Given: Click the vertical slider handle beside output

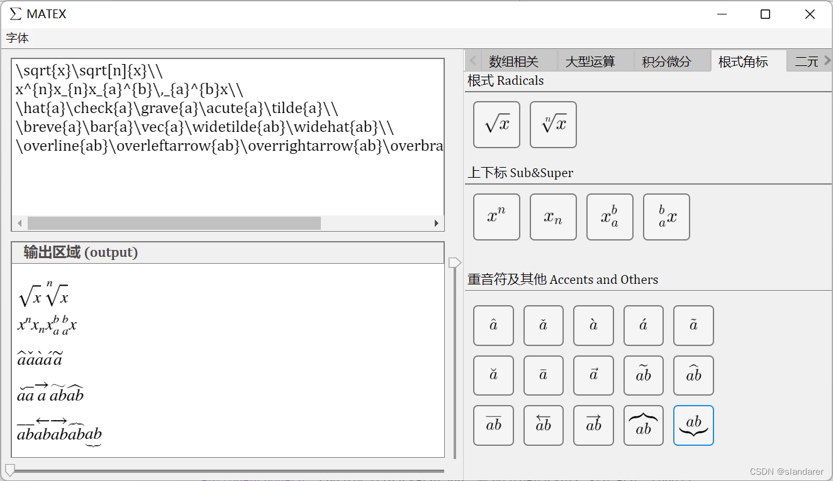Looking at the screenshot, I should click(454, 262).
